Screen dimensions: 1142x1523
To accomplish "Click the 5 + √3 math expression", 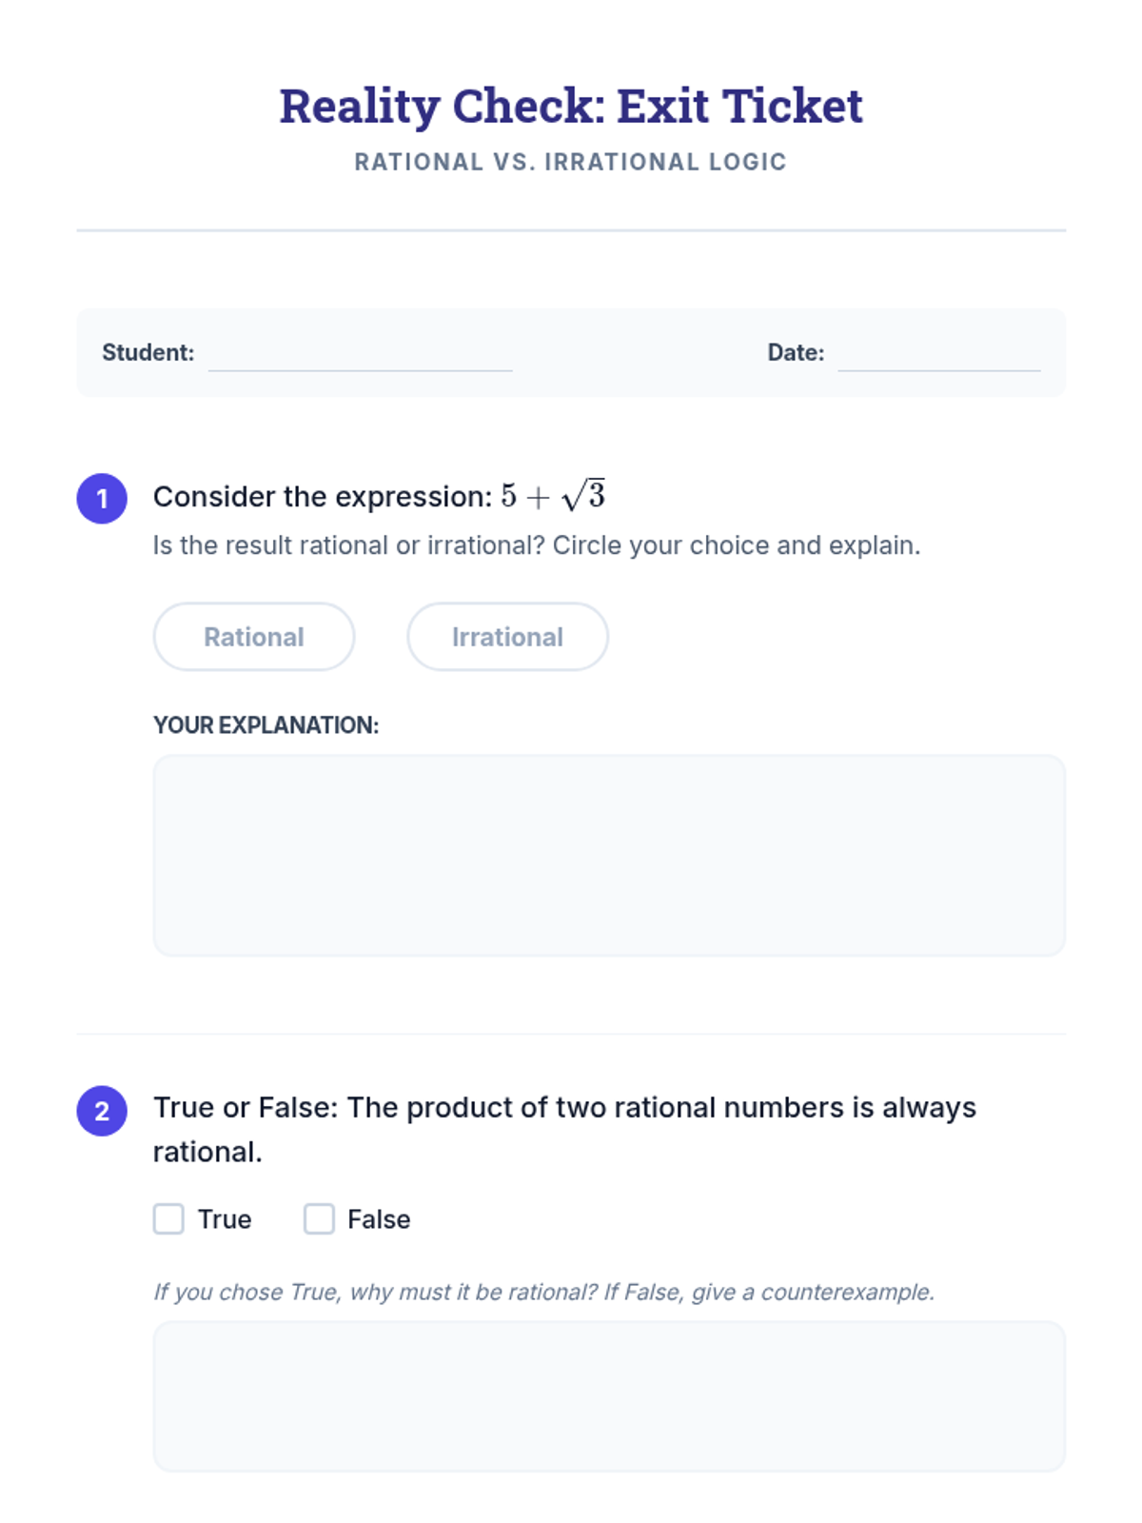I will 553,496.
